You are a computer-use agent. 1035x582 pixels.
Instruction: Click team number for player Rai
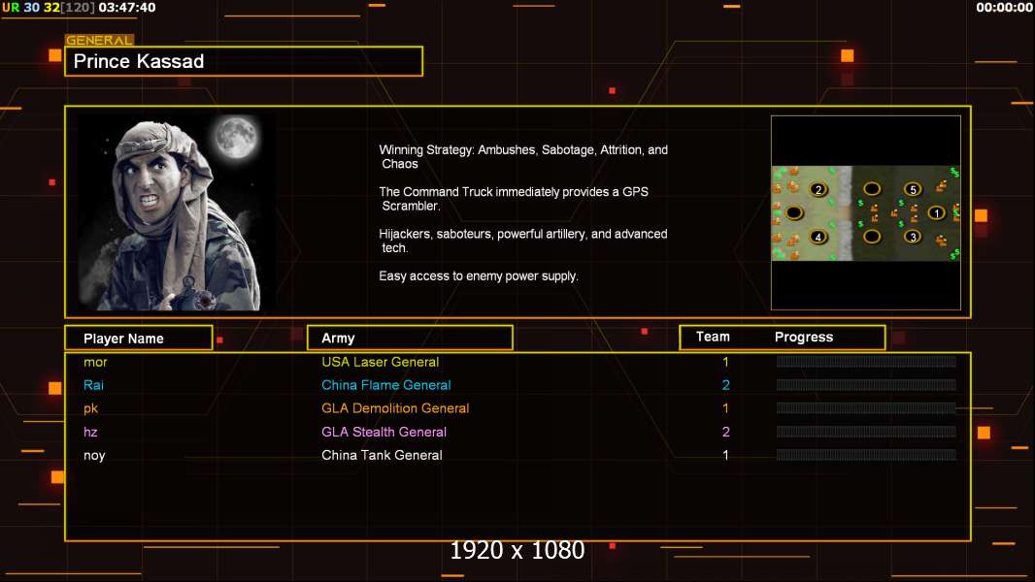coord(725,385)
